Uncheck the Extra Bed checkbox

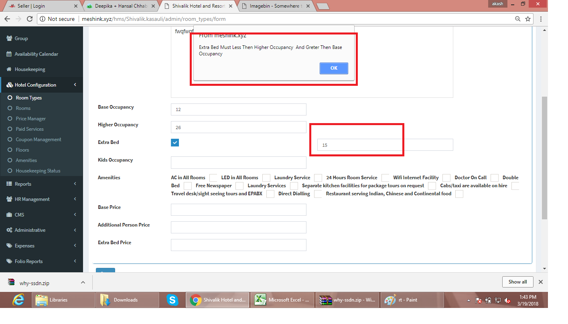click(175, 142)
